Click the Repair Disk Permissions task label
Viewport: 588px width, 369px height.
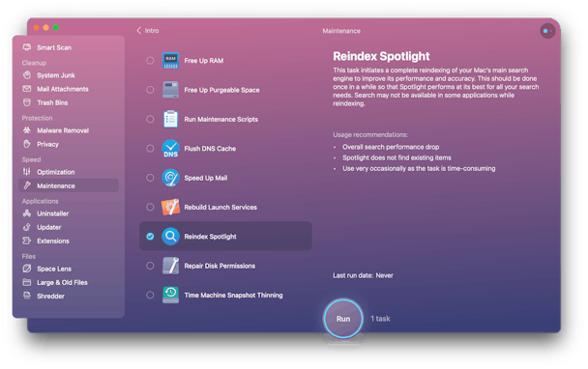point(220,266)
